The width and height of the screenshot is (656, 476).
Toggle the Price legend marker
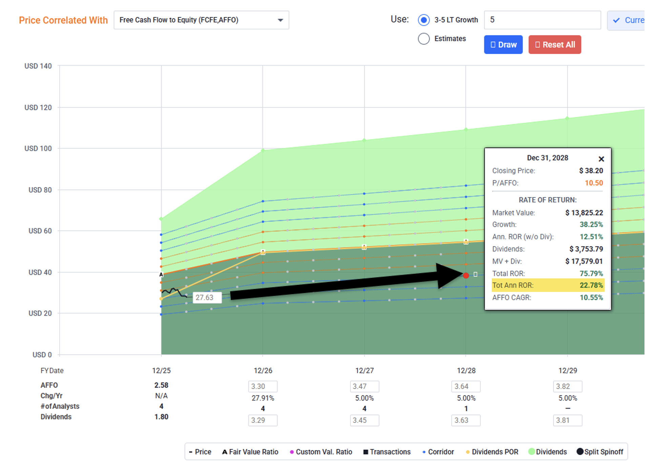[191, 452]
